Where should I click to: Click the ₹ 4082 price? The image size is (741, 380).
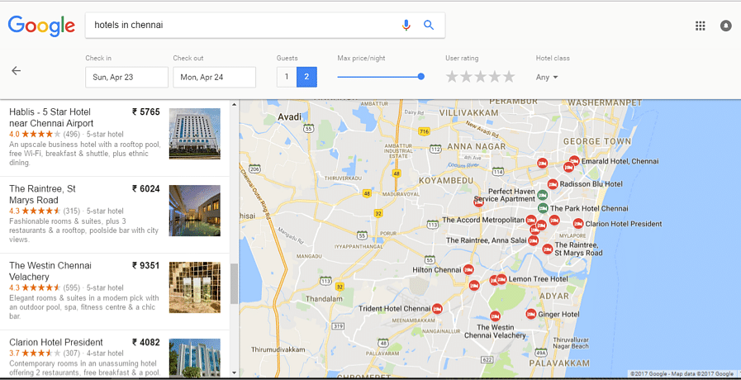(146, 342)
